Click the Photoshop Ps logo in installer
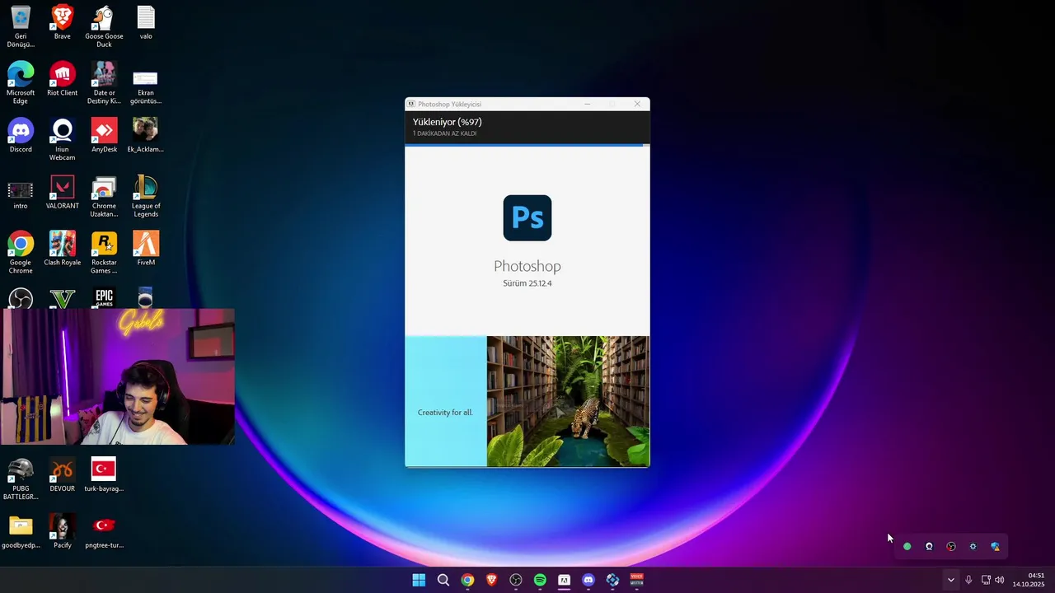This screenshot has width=1055, height=593. click(x=527, y=217)
